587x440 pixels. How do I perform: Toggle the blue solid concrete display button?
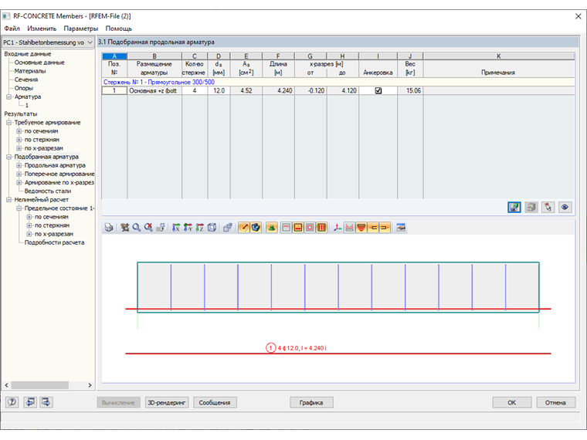click(256, 228)
